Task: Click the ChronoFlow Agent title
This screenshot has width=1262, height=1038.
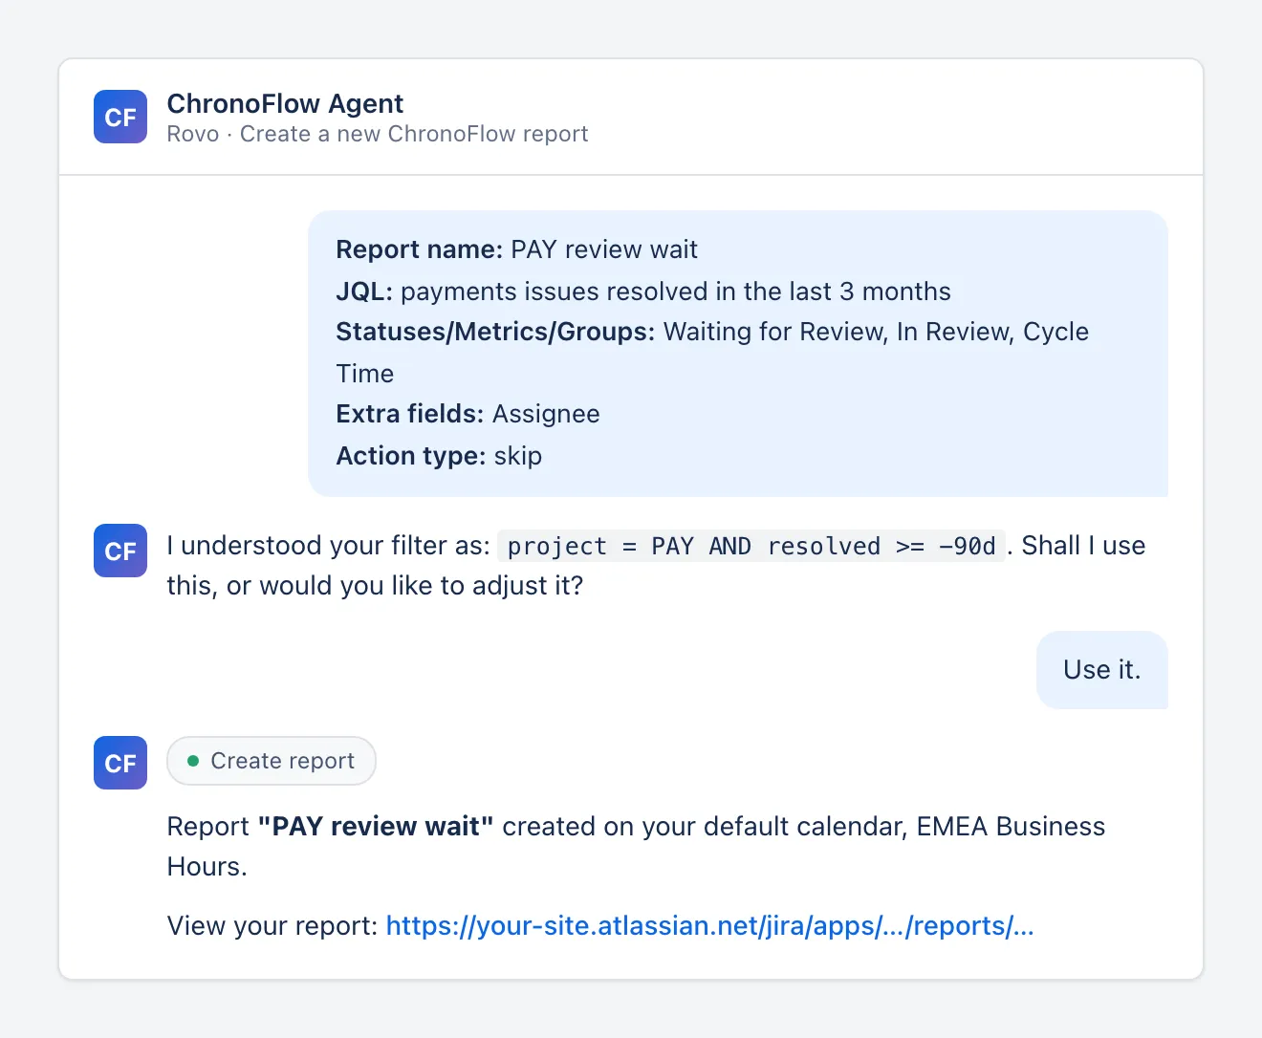Action: 285,103
